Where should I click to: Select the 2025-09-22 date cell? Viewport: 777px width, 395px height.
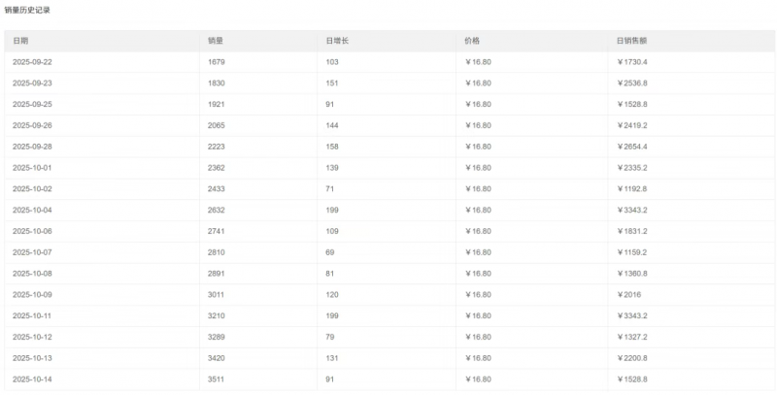click(34, 61)
